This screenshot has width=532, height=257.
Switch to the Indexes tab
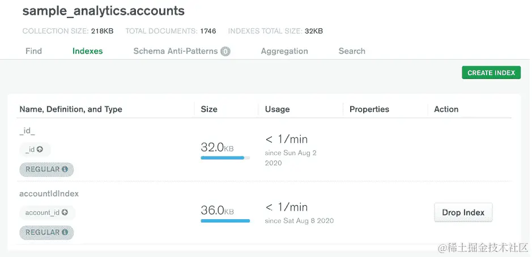coord(87,51)
